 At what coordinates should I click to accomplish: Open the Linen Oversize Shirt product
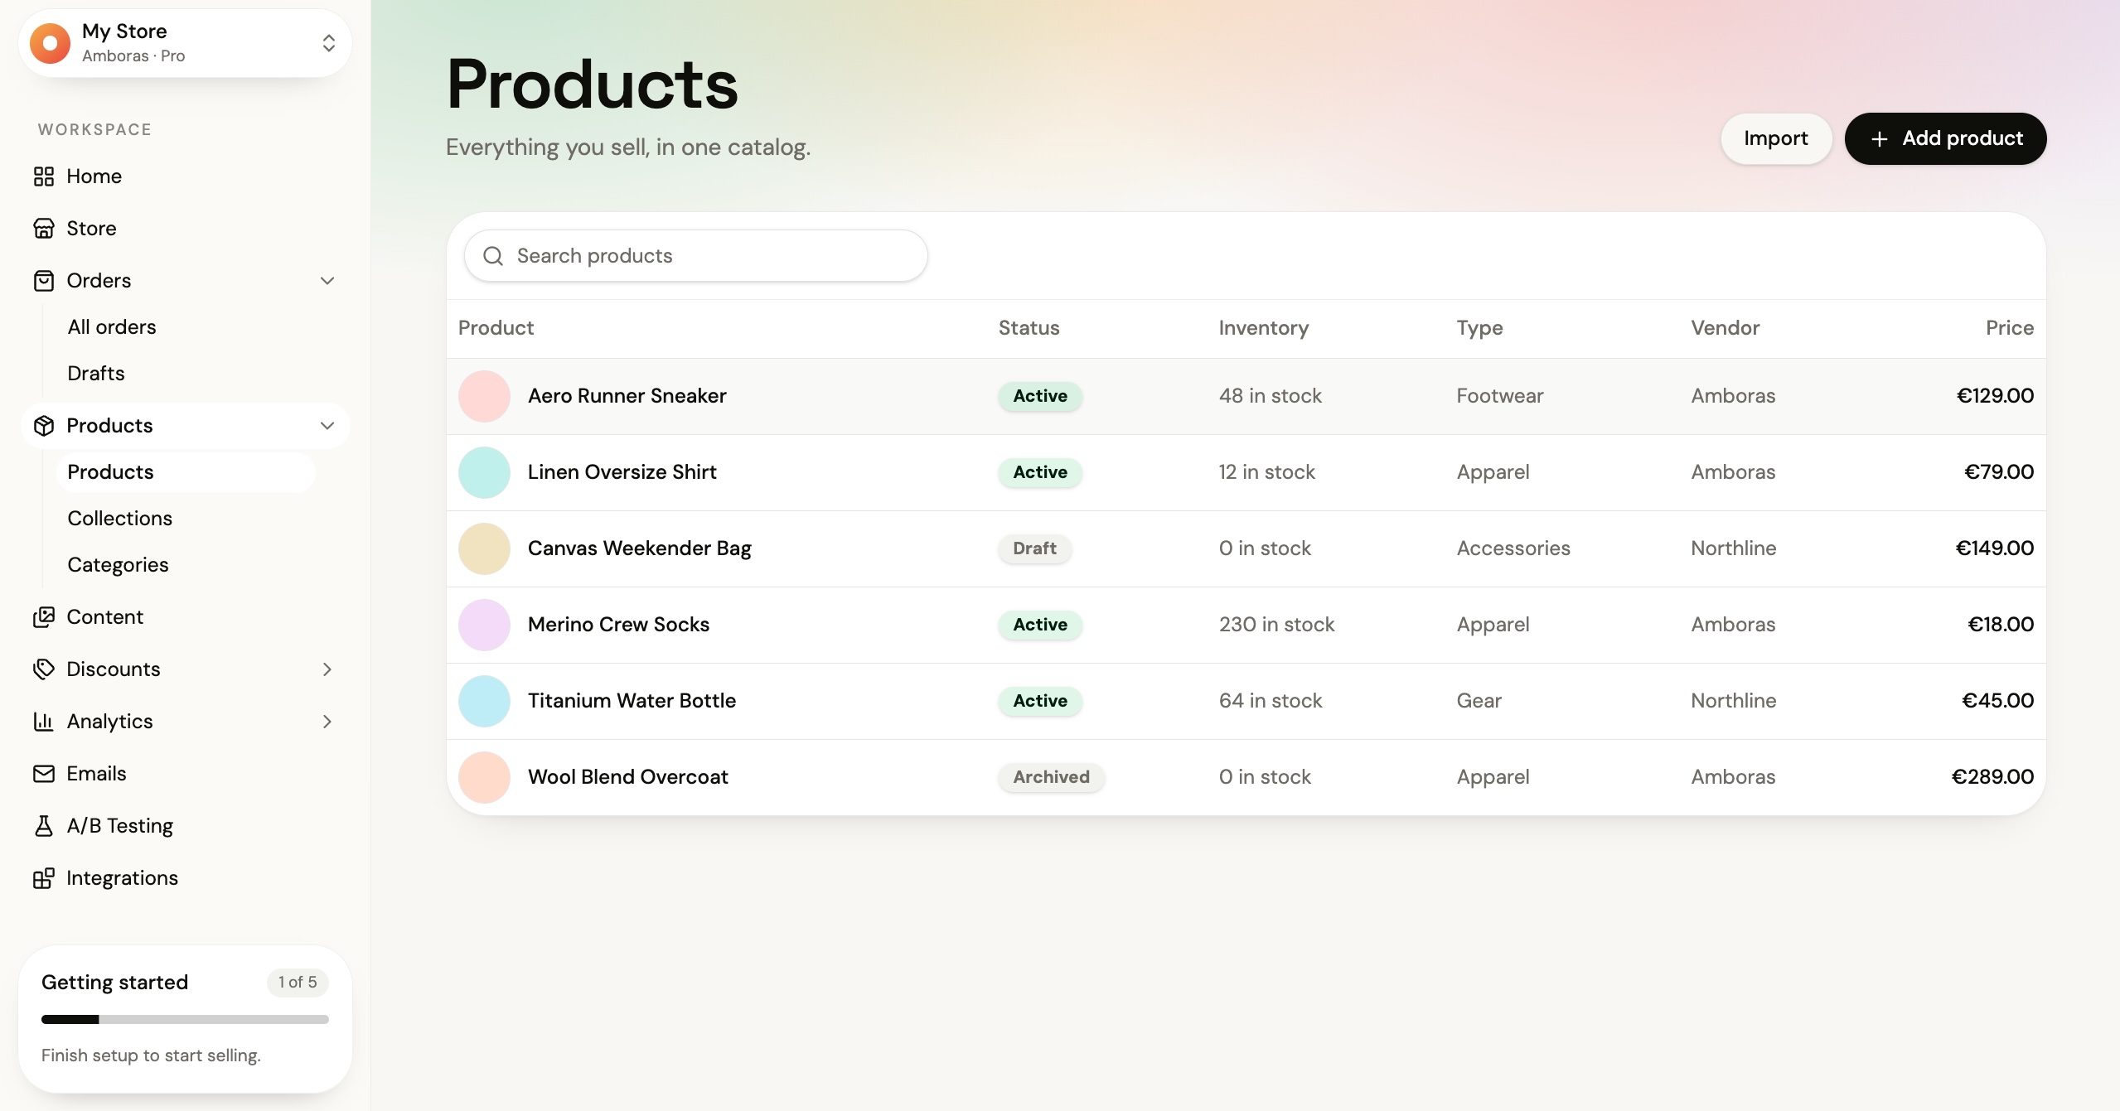(622, 472)
